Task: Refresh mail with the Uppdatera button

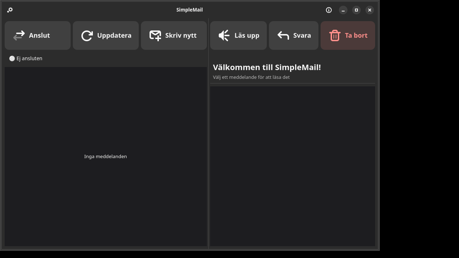Action: click(106, 35)
